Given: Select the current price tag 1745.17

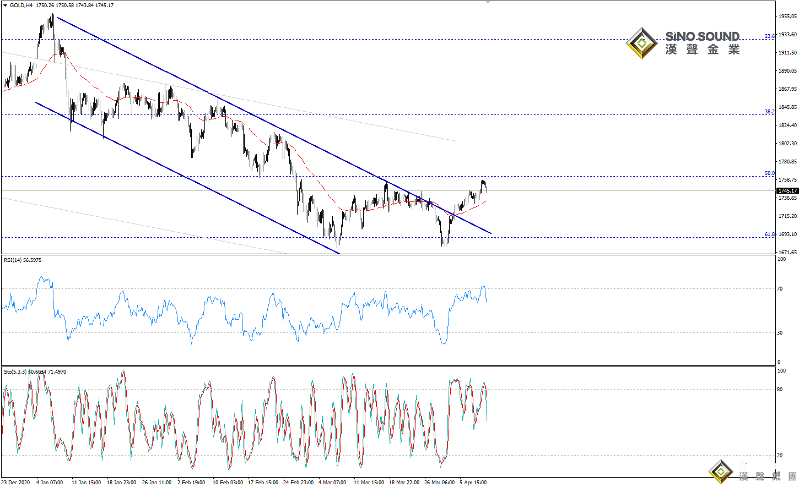Looking at the screenshot, I should (787, 190).
